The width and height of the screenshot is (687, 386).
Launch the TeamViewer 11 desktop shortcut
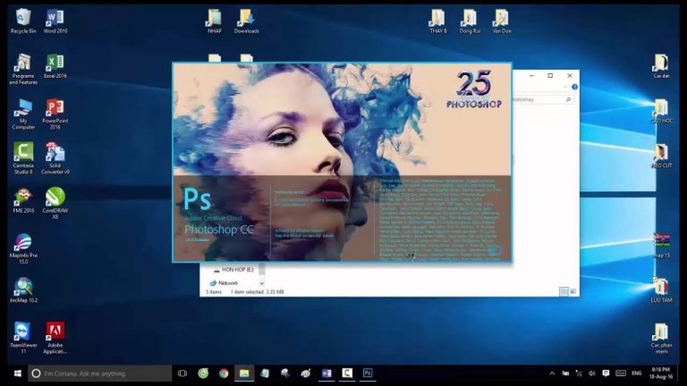(23, 338)
